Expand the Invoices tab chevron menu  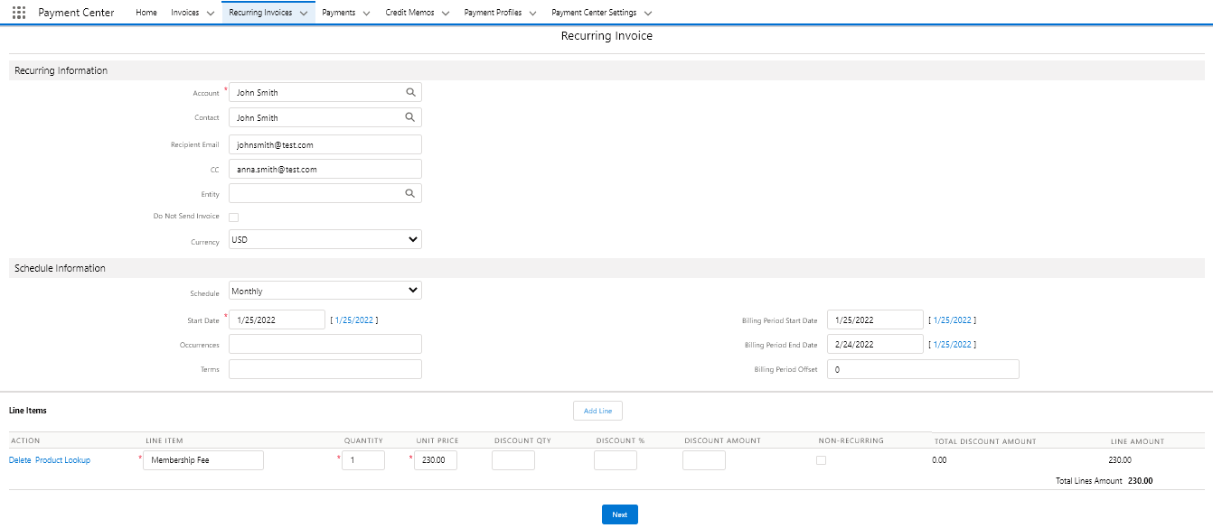pos(210,14)
